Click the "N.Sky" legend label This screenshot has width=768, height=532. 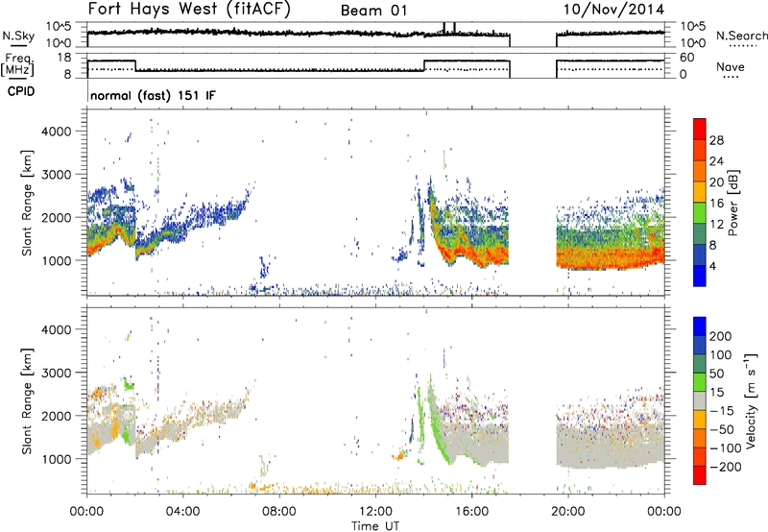click(18, 36)
